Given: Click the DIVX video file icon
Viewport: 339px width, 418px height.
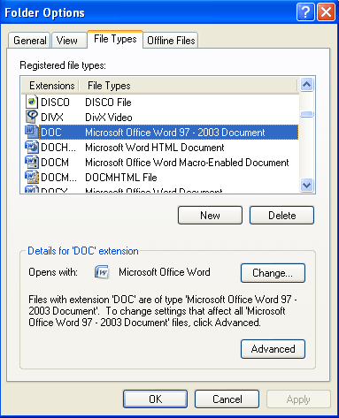Looking at the screenshot, I should (32, 117).
